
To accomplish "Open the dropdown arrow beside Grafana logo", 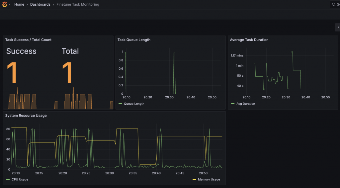I will coord(9,4).
